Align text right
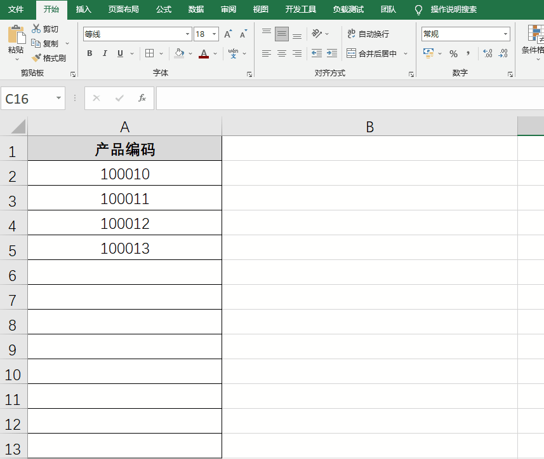Viewport: 544px width, 459px height. tap(297, 53)
